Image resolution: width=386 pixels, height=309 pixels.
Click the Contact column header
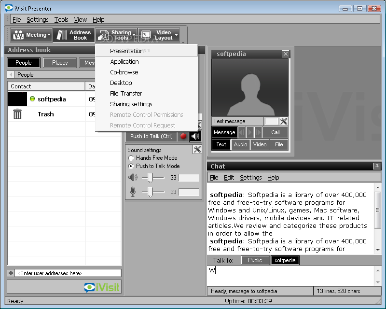[x=46, y=86]
